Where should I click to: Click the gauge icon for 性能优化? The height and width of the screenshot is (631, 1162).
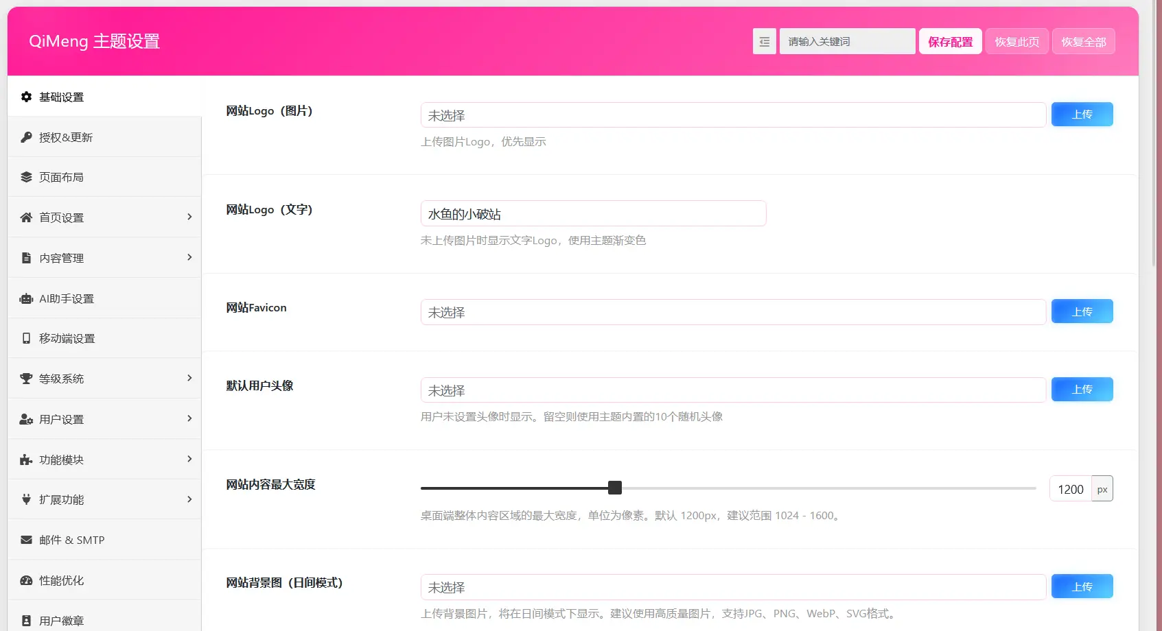pyautogui.click(x=26, y=580)
